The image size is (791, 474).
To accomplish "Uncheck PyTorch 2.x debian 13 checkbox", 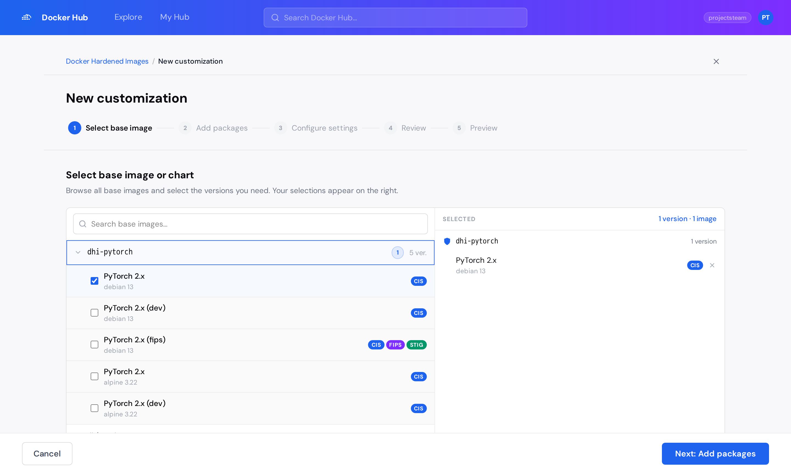I will 94,281.
